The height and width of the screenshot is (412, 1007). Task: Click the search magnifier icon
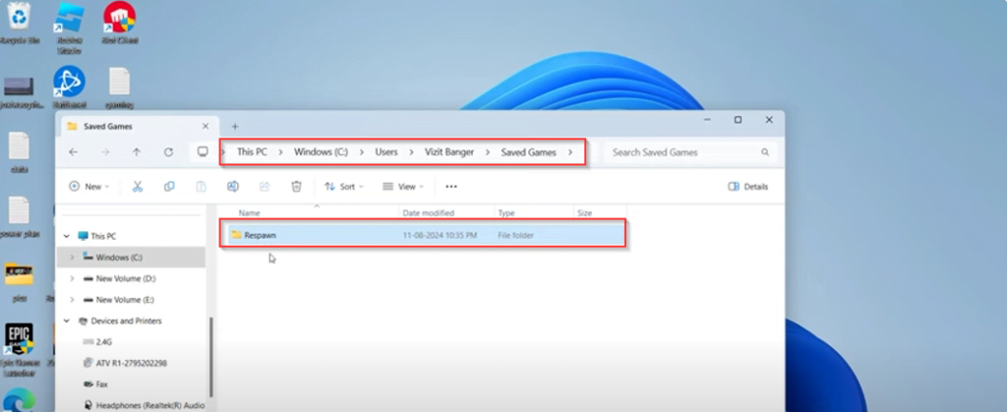(765, 152)
